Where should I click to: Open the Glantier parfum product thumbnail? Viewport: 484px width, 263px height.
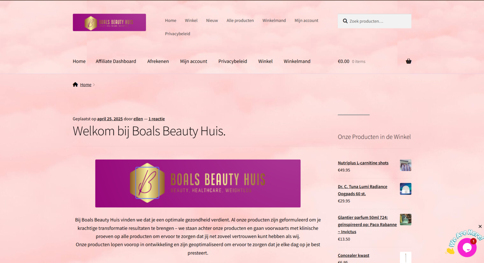point(405,219)
